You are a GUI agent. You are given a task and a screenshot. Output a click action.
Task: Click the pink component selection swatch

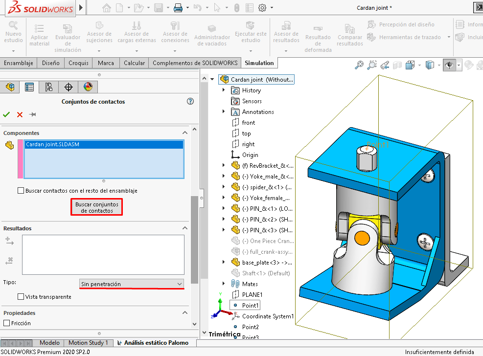(21, 159)
